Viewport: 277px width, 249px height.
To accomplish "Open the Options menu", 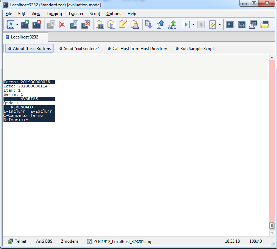I will pyautogui.click(x=113, y=14).
